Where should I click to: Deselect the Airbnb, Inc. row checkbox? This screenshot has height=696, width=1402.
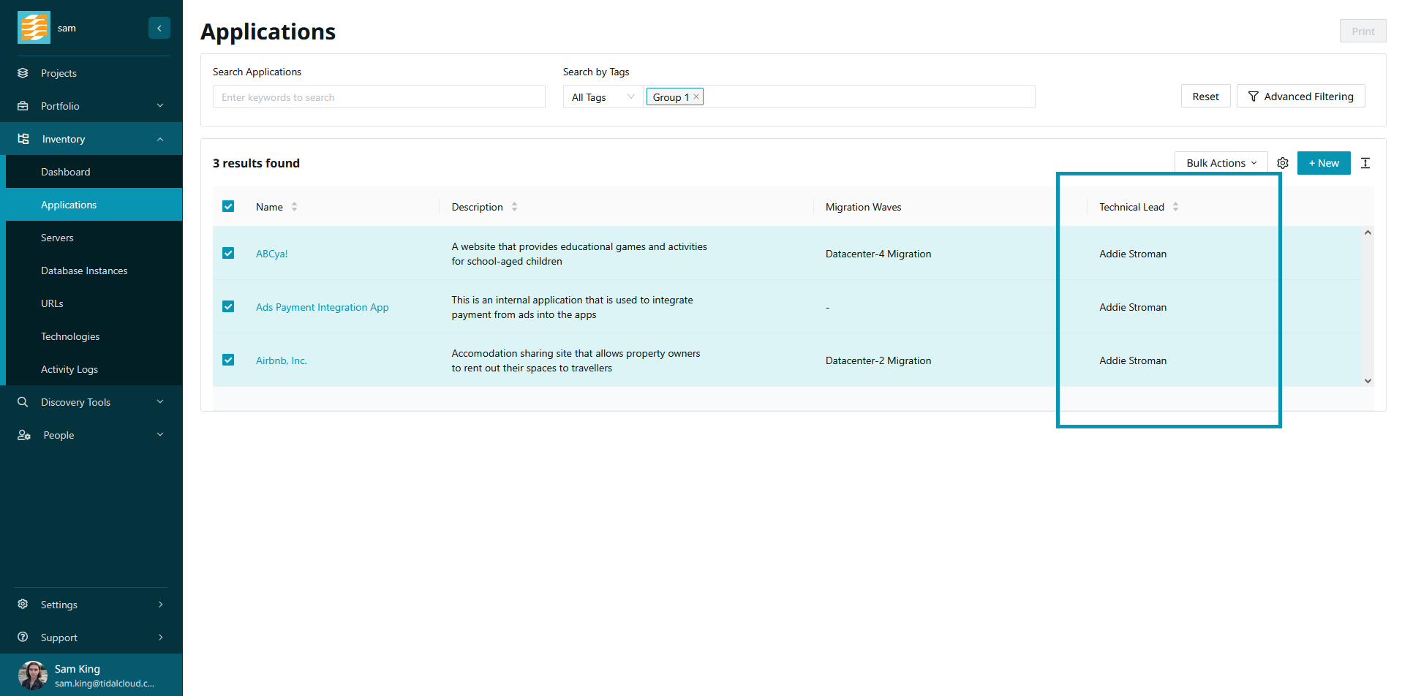point(228,360)
